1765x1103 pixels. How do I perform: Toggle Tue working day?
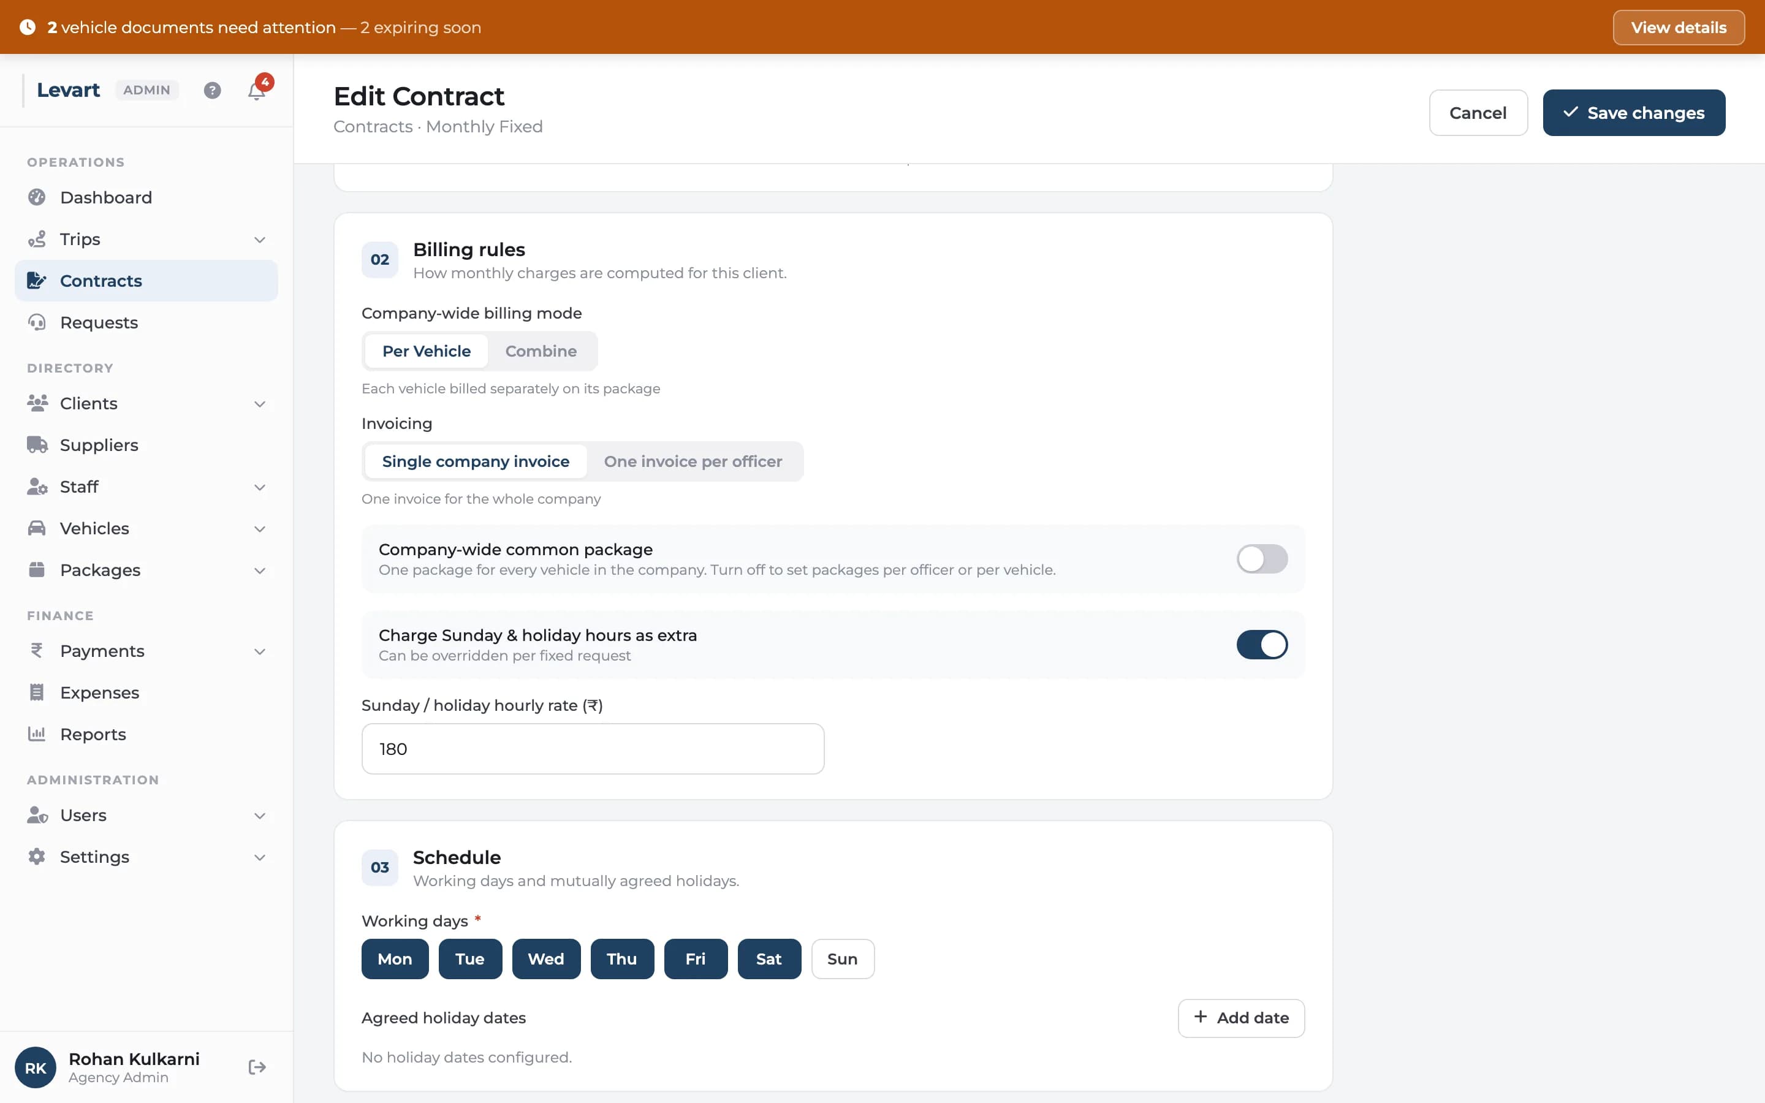pos(471,958)
